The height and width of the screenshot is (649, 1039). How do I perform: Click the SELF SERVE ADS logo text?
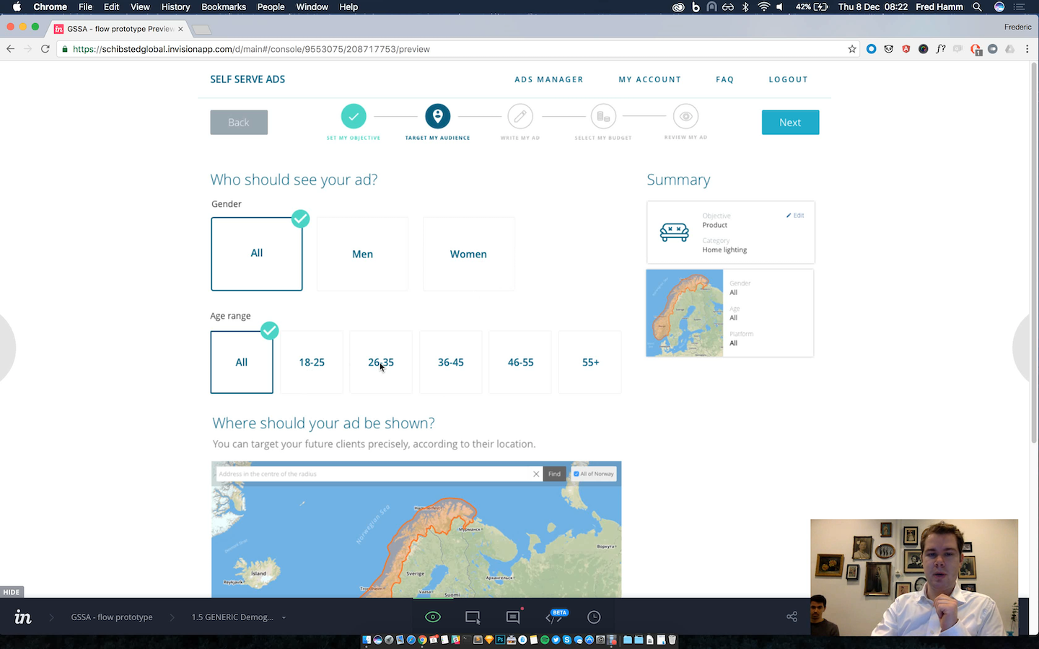pos(247,79)
